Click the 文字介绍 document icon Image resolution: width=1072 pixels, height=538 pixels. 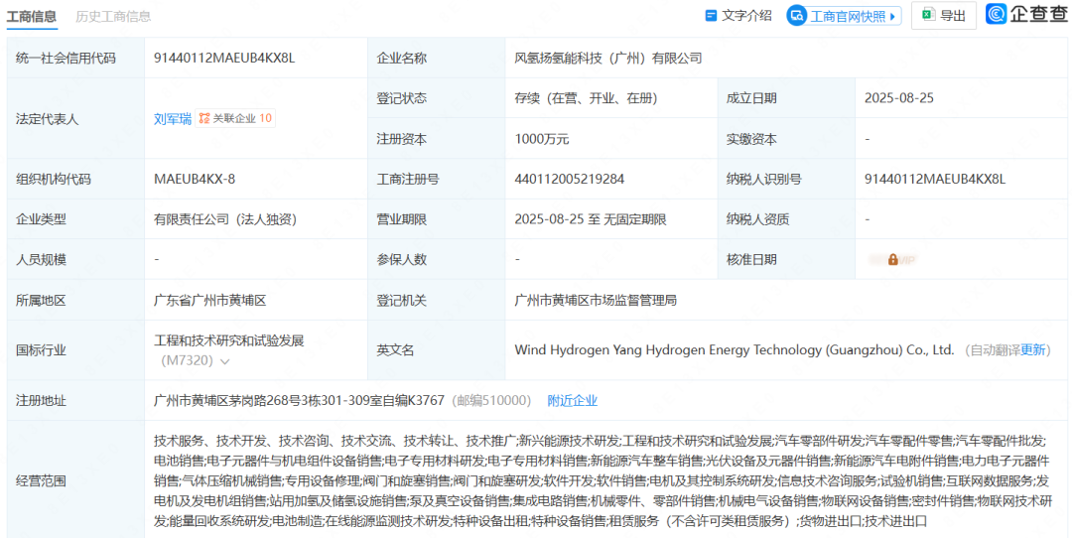pyautogui.click(x=711, y=16)
